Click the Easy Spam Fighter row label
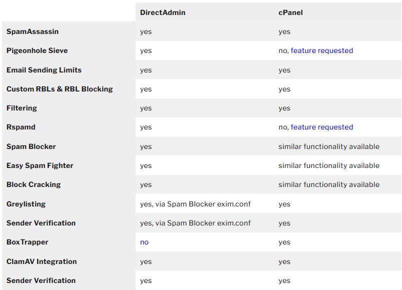The height and width of the screenshot is (290, 402). pyautogui.click(x=40, y=165)
